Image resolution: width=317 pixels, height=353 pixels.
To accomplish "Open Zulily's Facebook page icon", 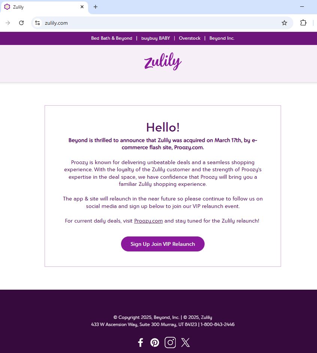I will tap(141, 343).
